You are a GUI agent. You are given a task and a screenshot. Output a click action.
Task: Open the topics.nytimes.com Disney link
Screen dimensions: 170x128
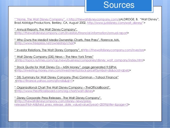[x=80, y=60]
